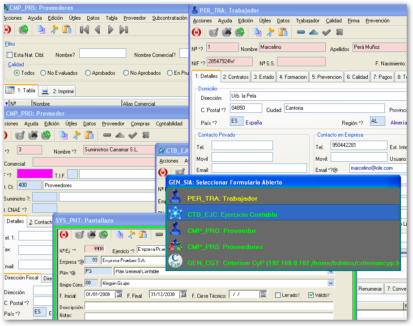Click the Almería region link
Screen dimensions: 413x326
398,122
